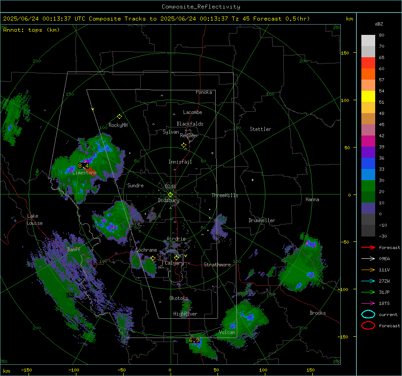Screen dimensions: 402x376
Task: Click the white 09EA arrow legend entry
Action: click(368, 259)
